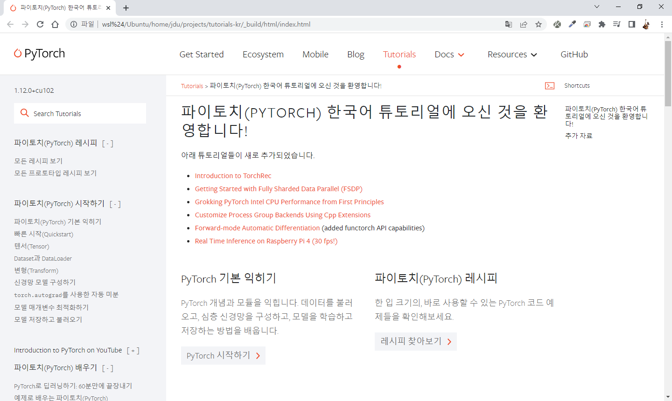Collapse the 파이토치(PyTorch) 레시피 section
The width and height of the screenshot is (672, 401).
pyautogui.click(x=108, y=144)
